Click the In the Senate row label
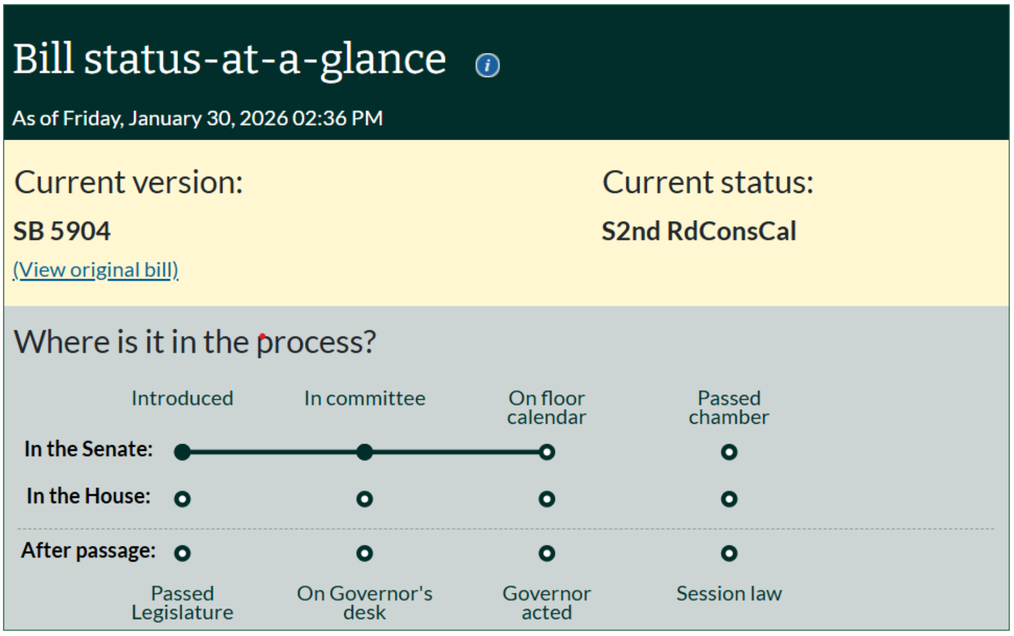This screenshot has height=636, width=1014. [x=88, y=449]
